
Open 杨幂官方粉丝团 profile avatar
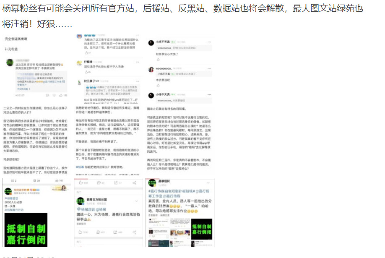click(x=79, y=201)
